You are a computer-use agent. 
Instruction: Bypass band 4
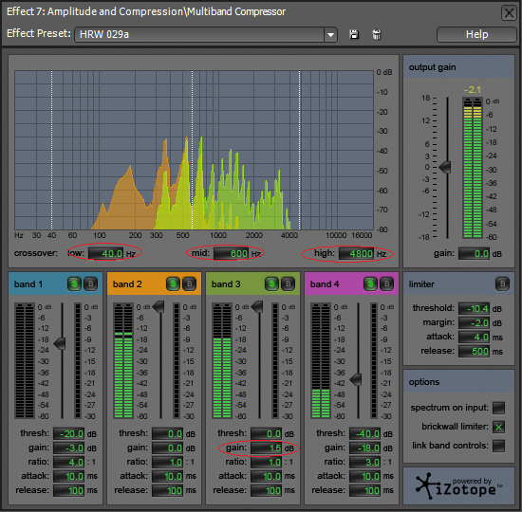[x=386, y=283]
